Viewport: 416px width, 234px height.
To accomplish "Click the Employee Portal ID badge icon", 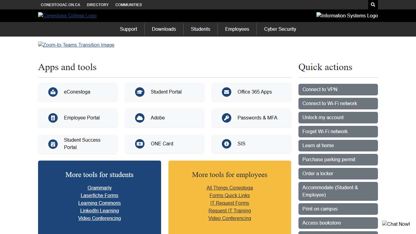I will 53,118.
